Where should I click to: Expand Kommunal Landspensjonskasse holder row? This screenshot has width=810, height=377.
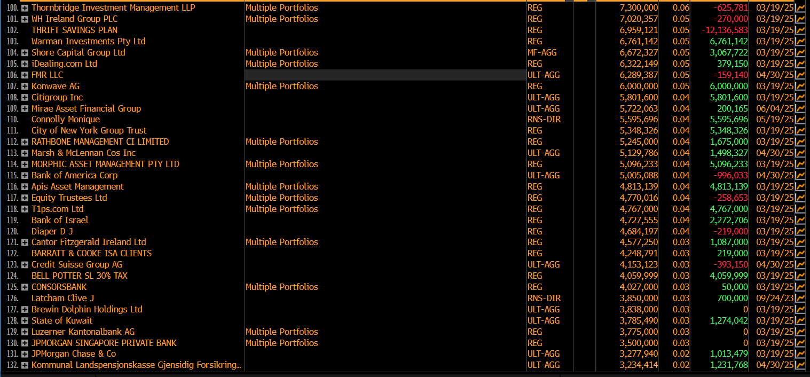point(25,365)
